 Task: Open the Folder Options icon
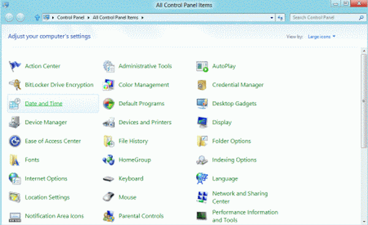pos(202,141)
